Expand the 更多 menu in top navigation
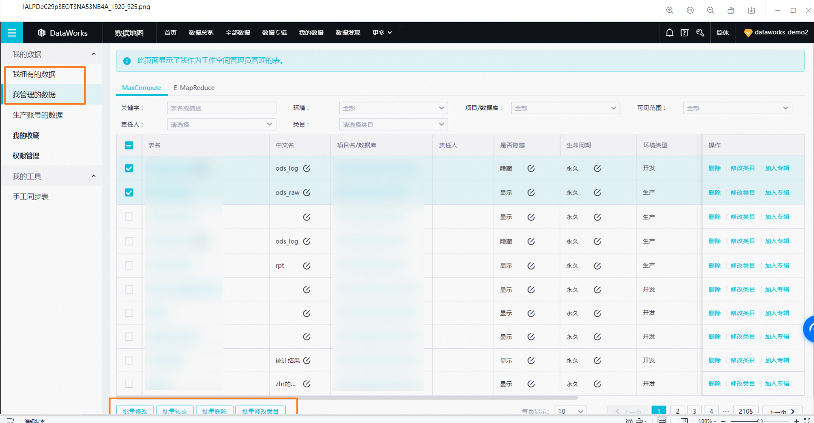The width and height of the screenshot is (814, 423). point(382,33)
